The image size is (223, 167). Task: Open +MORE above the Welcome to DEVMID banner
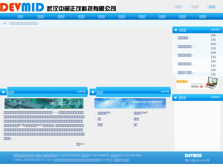[x=165, y=92]
